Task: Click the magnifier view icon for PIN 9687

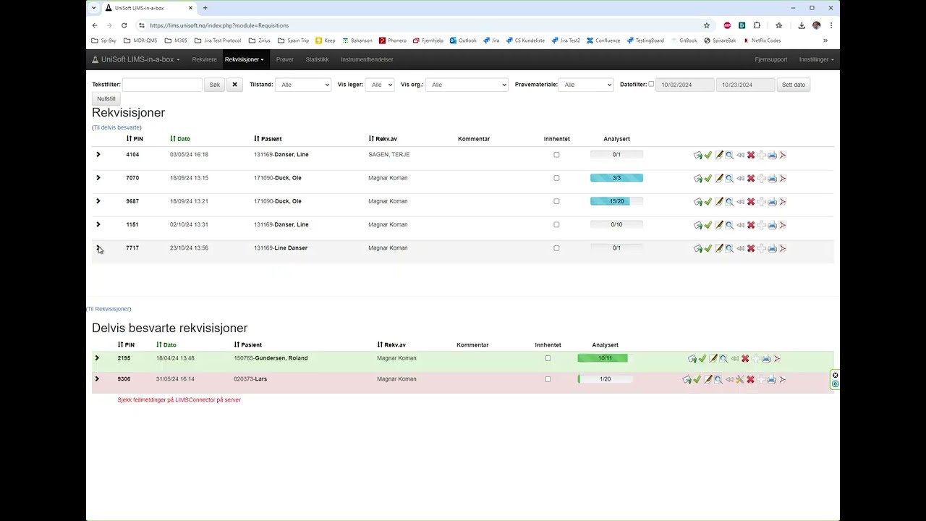Action: tap(729, 201)
